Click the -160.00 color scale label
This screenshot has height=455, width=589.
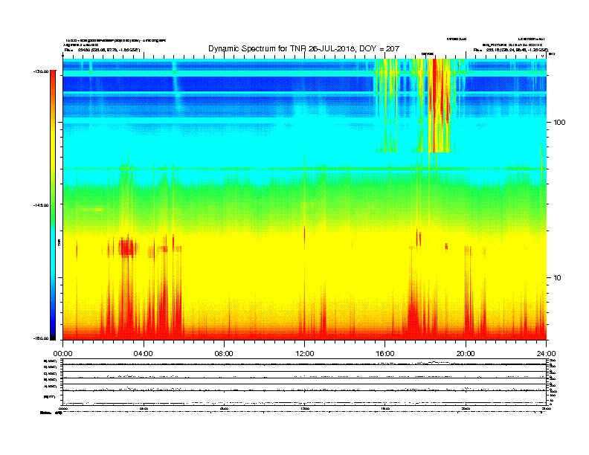[41, 338]
